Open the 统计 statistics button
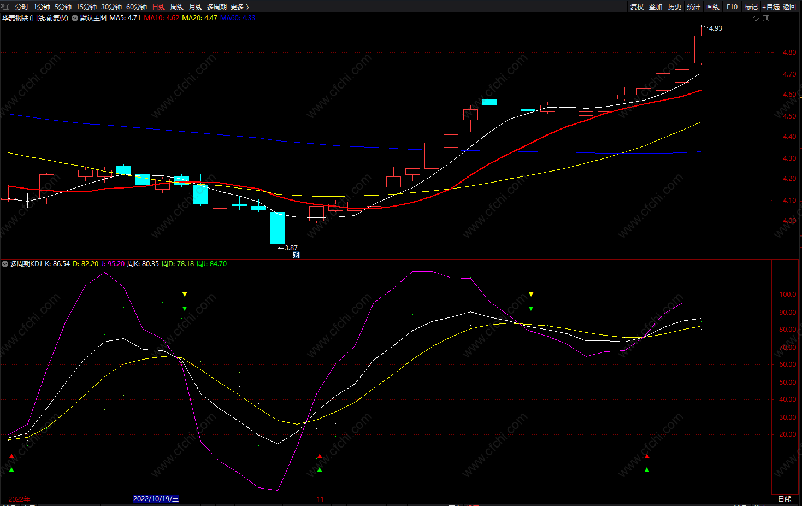The height and width of the screenshot is (506, 802). tap(694, 7)
